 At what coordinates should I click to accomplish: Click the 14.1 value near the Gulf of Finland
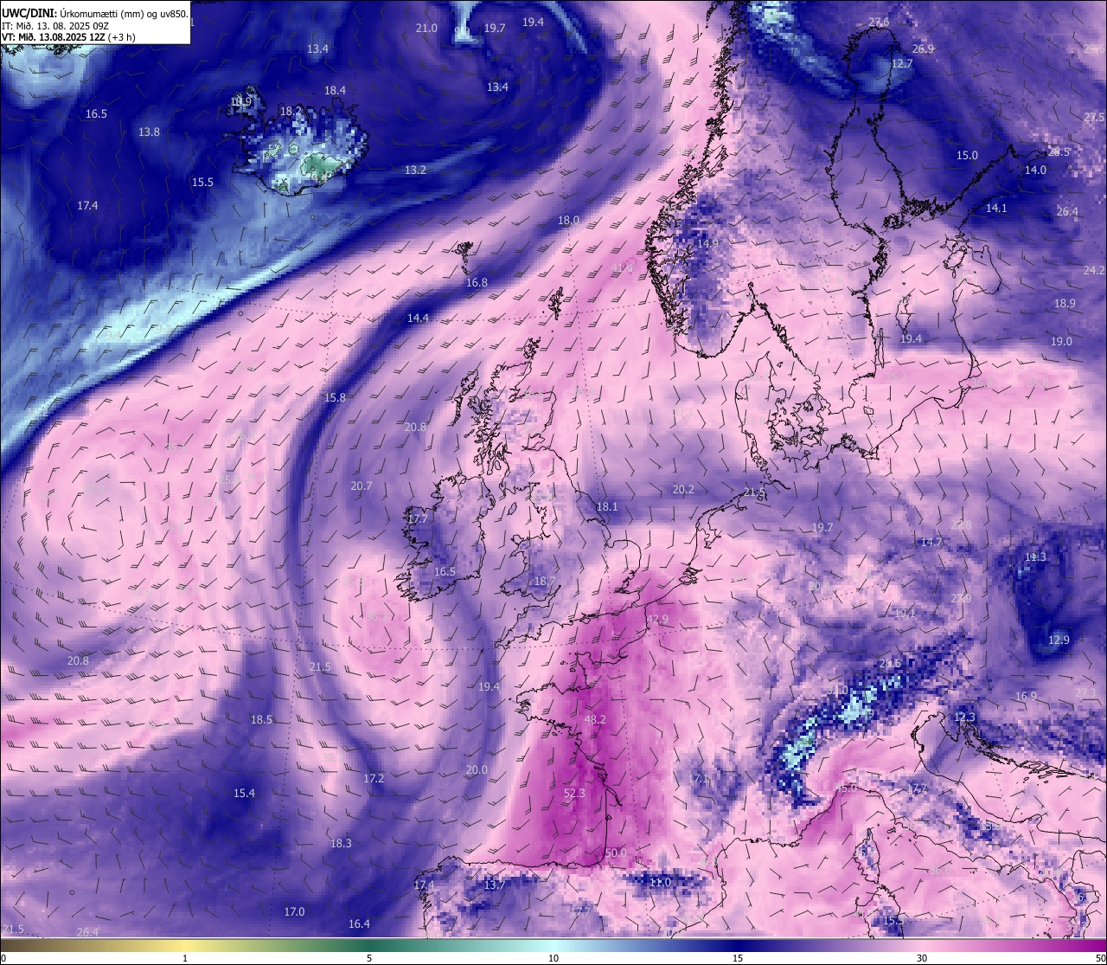pos(996,208)
